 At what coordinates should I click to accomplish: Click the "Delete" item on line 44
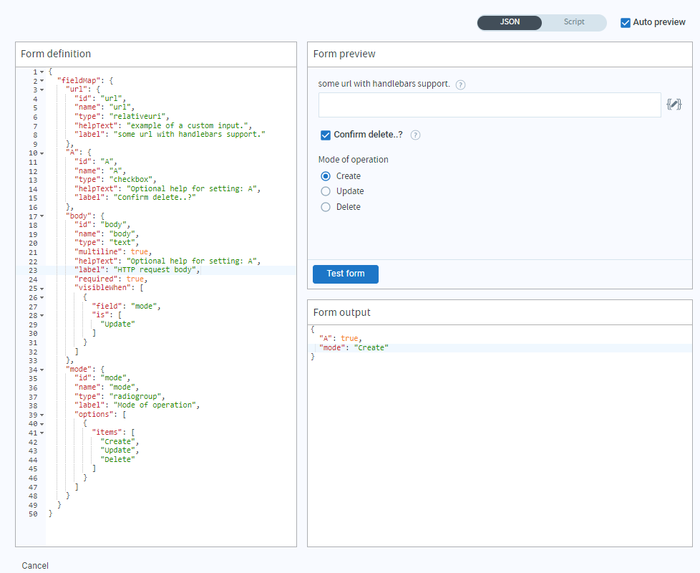point(117,459)
